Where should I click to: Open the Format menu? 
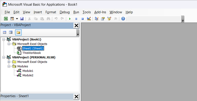pos(51,12)
